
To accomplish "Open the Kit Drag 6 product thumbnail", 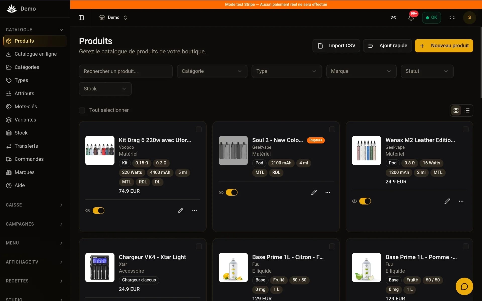I will [x=100, y=150].
